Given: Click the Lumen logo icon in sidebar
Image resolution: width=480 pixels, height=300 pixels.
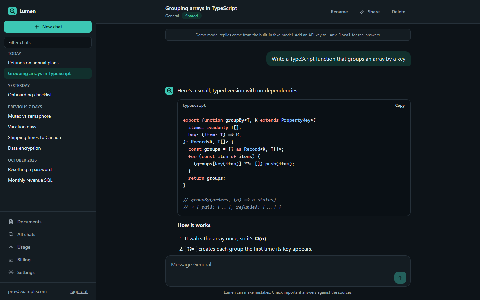Looking at the screenshot, I should [x=12, y=11].
